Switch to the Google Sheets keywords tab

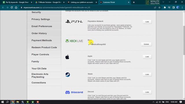17,2
